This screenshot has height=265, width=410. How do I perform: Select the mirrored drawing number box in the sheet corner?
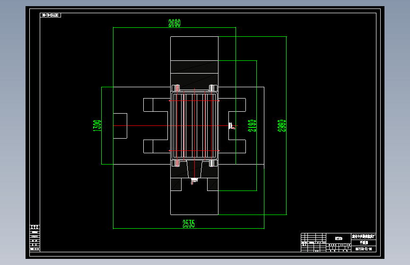[x=51, y=15]
